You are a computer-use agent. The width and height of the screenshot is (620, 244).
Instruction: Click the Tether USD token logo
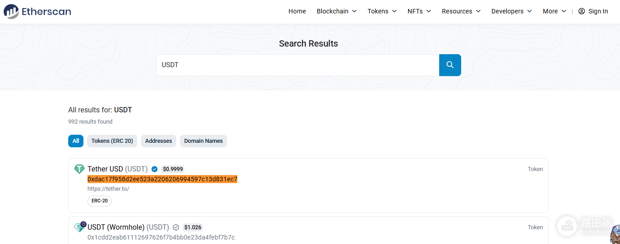79,169
